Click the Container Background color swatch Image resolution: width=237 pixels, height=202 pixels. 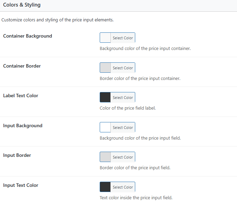point(105,38)
